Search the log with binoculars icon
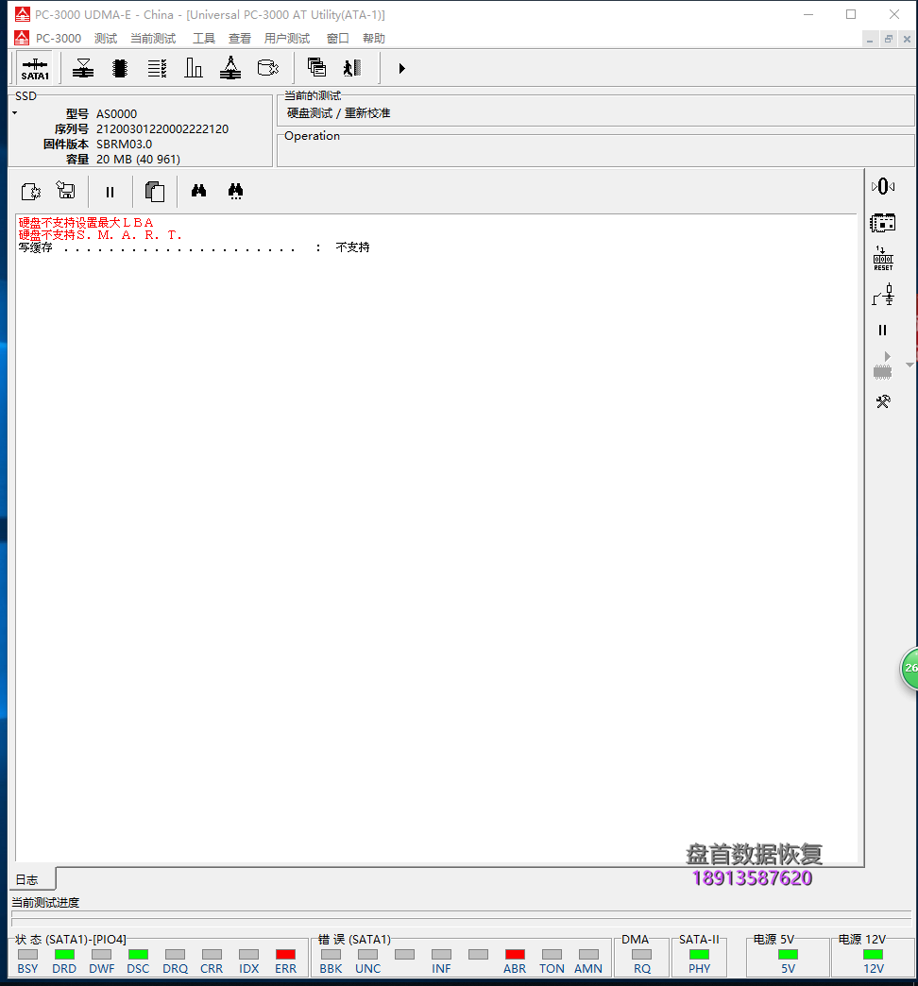918x986 pixels. (198, 191)
